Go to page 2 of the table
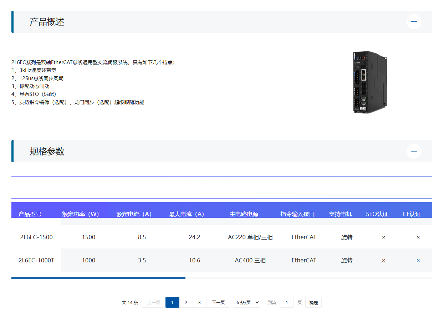 coord(186,302)
